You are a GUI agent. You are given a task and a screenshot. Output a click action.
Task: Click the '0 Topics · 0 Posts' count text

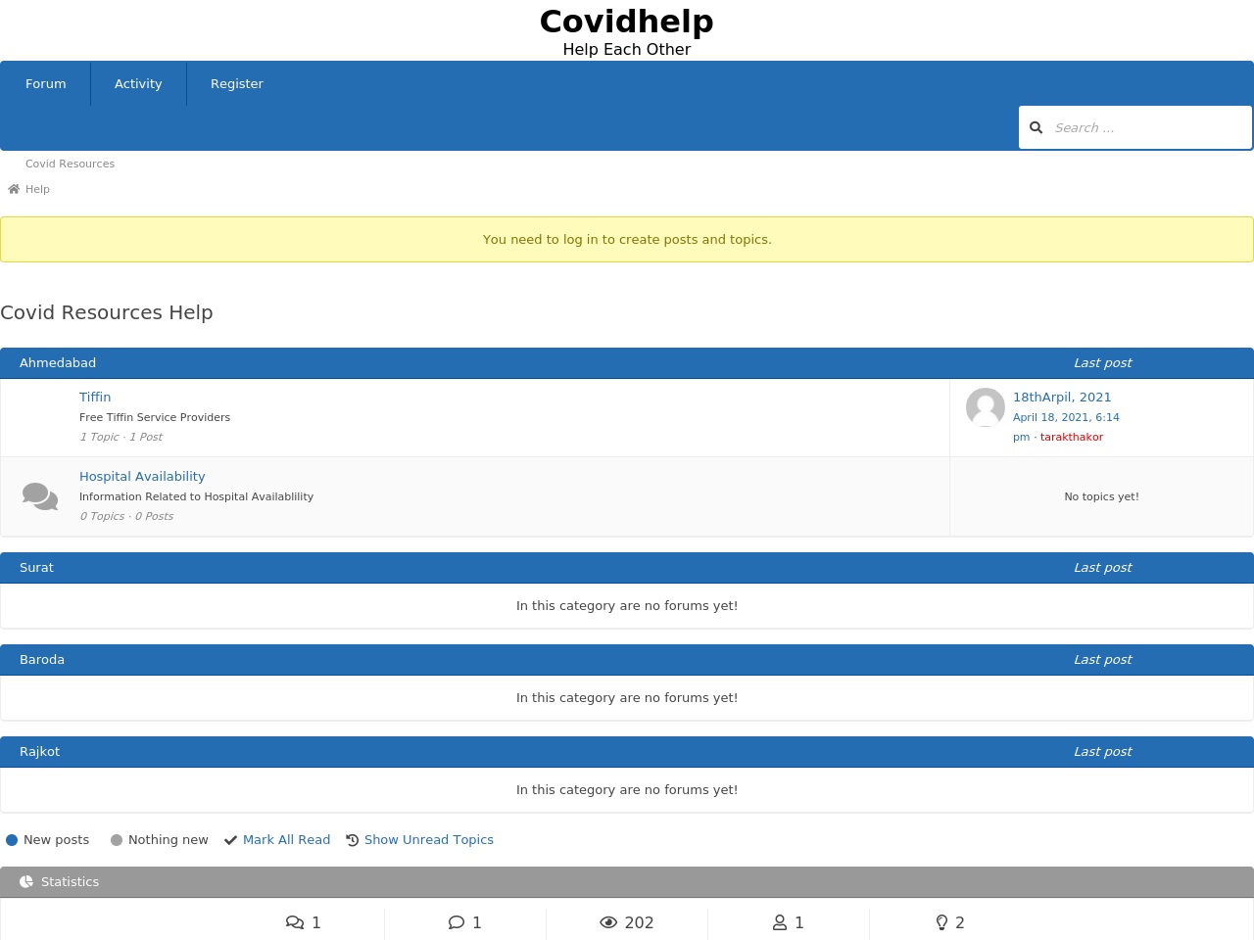(126, 516)
